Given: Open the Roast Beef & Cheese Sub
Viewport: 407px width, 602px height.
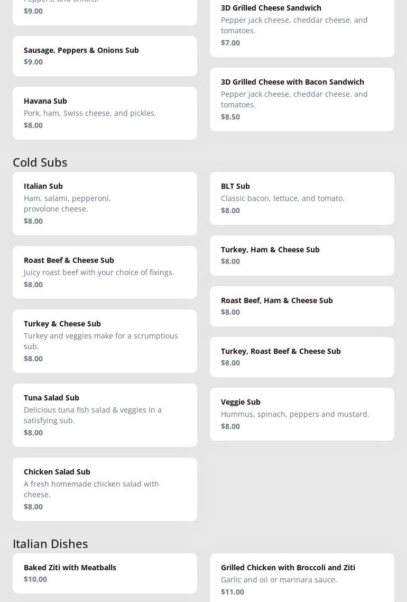Looking at the screenshot, I should coord(105,272).
